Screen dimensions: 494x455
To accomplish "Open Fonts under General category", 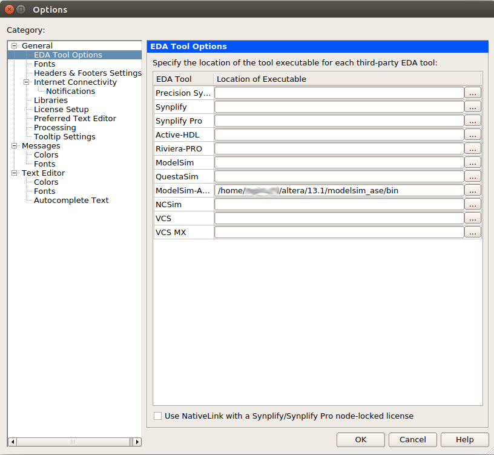I will (x=45, y=64).
